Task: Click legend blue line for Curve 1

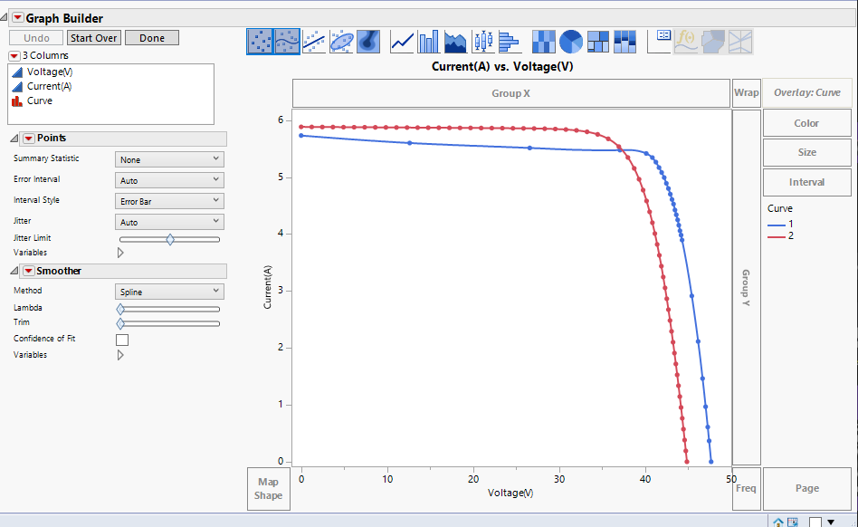Action: 777,225
